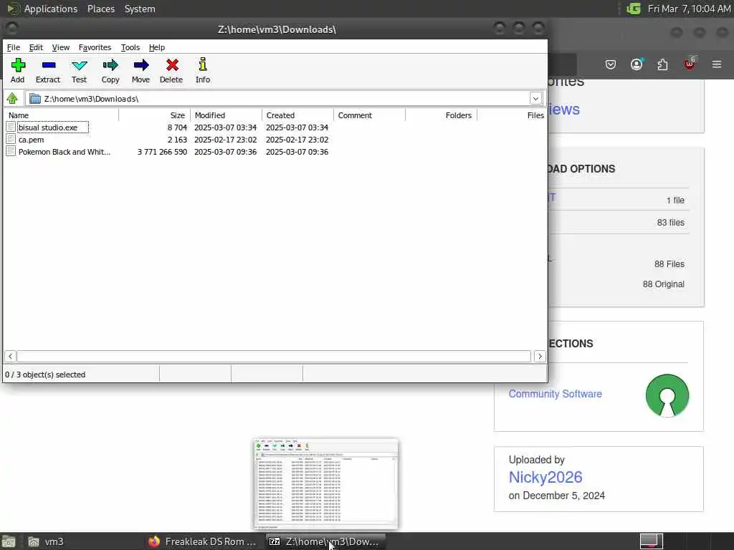Open the Tools menu
734x550 pixels.
click(130, 47)
